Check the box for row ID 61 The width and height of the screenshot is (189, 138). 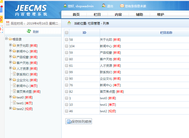click(67, 65)
